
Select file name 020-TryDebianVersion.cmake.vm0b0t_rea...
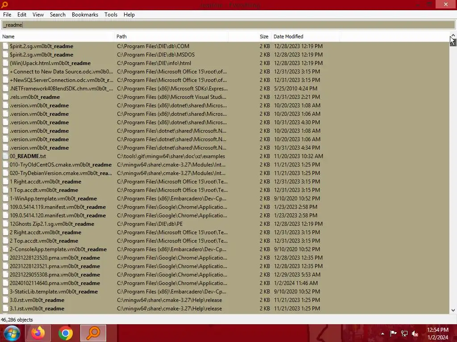coord(61,173)
